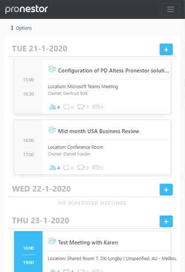
Task: Open the Options menu
Action: coord(21,28)
